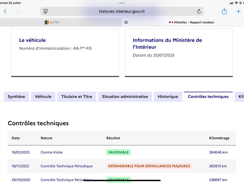
Task: Go back with the Safari back arrow
Action: click(5, 11)
